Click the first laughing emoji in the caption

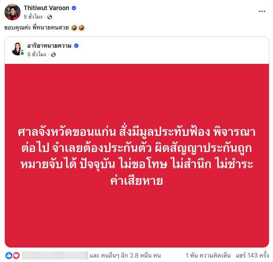click(x=74, y=28)
